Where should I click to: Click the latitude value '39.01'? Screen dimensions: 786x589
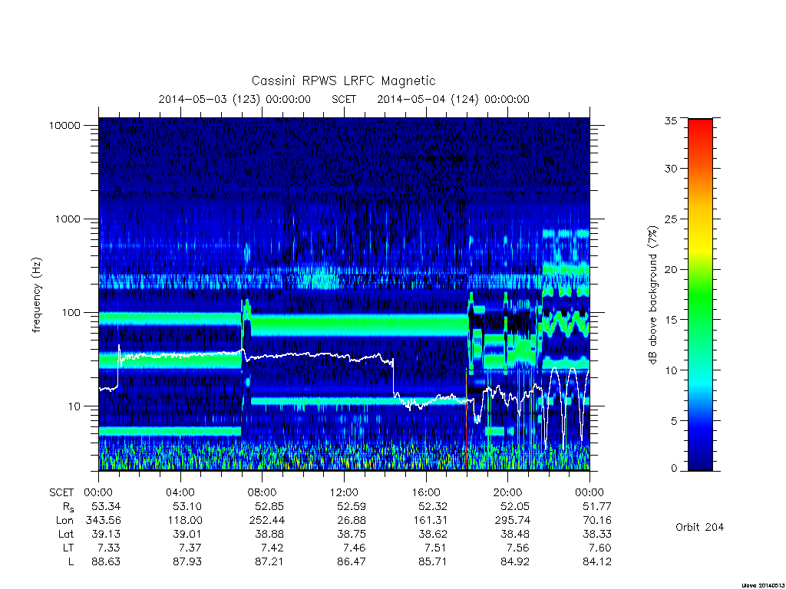pyautogui.click(x=187, y=534)
